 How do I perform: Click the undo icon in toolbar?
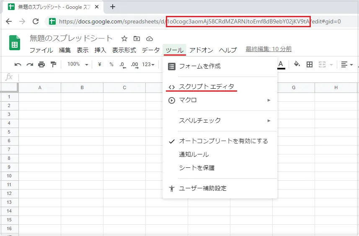pos(18,64)
